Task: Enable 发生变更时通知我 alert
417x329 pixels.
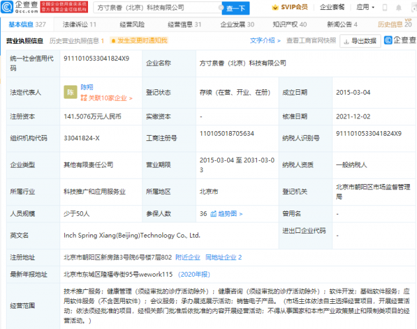Action: point(139,40)
